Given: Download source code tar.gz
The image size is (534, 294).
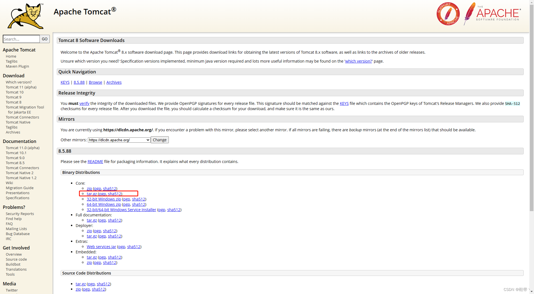Looking at the screenshot, I should click(81, 284).
